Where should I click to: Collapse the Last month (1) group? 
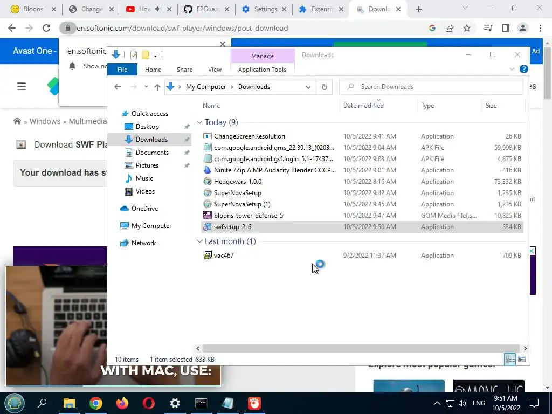[x=199, y=241]
